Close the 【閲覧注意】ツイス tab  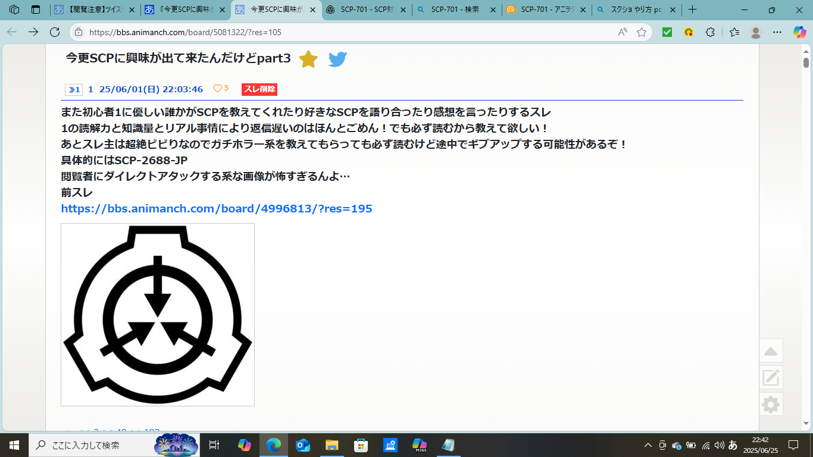(131, 10)
